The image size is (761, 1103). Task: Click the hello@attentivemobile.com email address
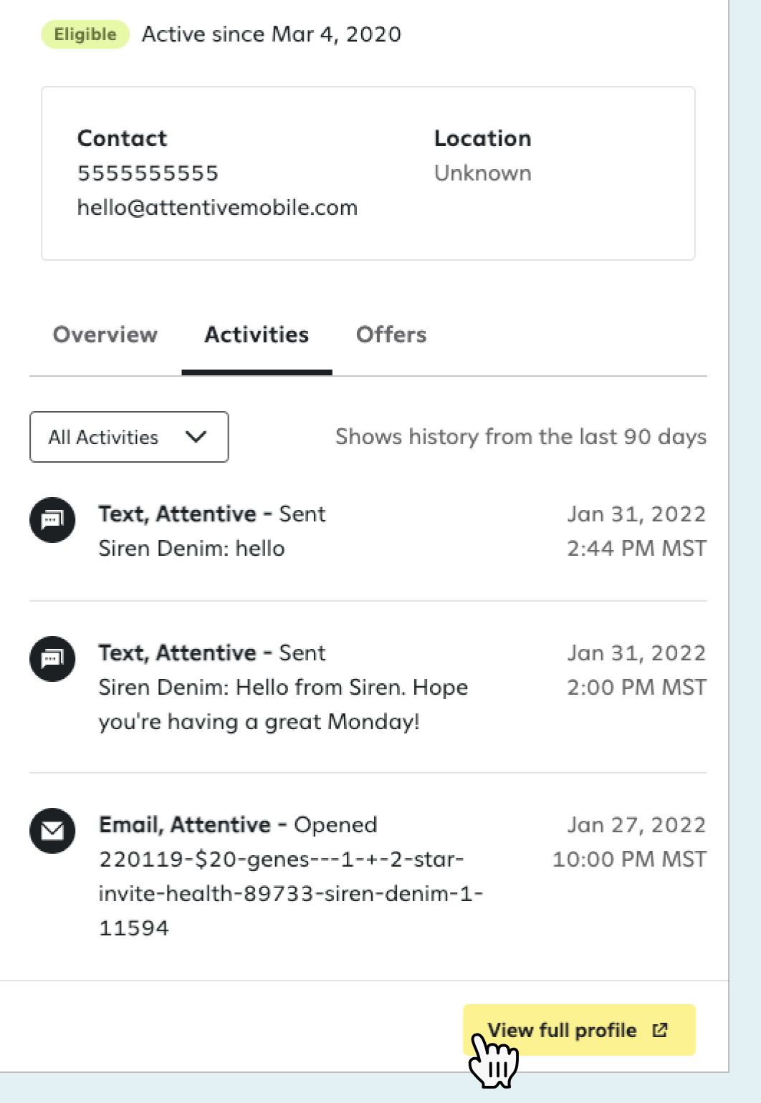[x=217, y=208]
